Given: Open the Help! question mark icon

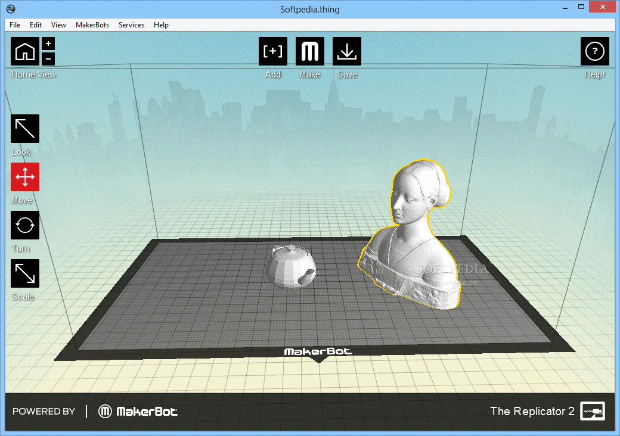Looking at the screenshot, I should [x=595, y=51].
